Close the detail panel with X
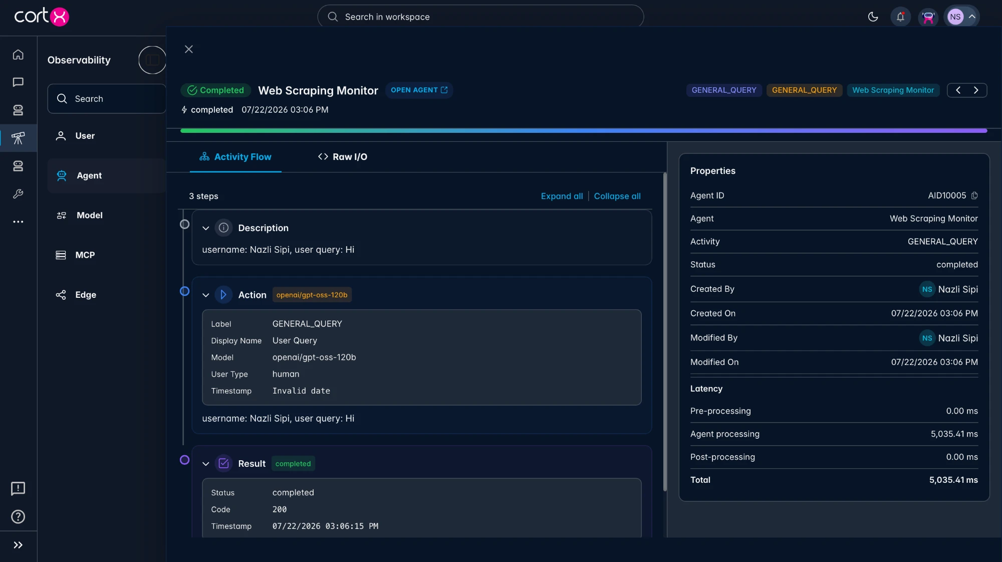The width and height of the screenshot is (1002, 562). coord(188,49)
